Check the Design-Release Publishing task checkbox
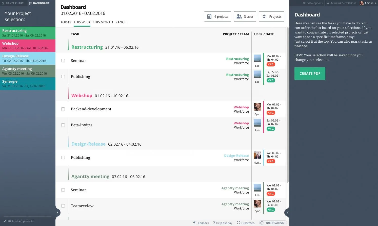 [63, 158]
